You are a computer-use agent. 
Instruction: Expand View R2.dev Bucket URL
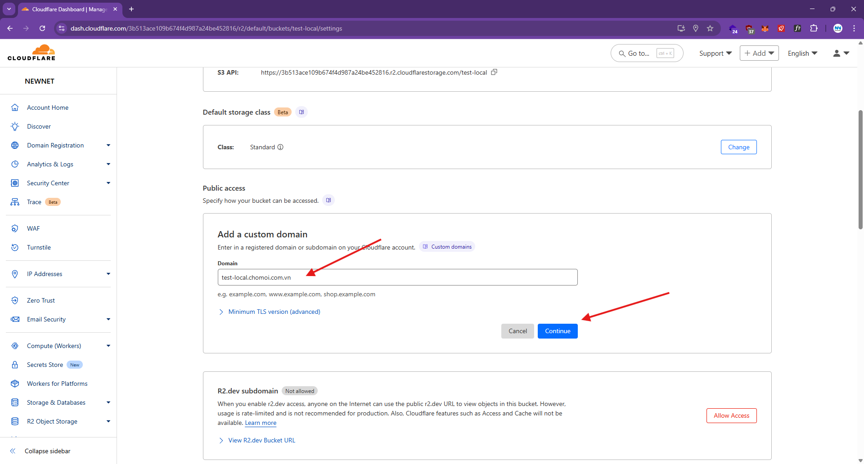click(257, 440)
